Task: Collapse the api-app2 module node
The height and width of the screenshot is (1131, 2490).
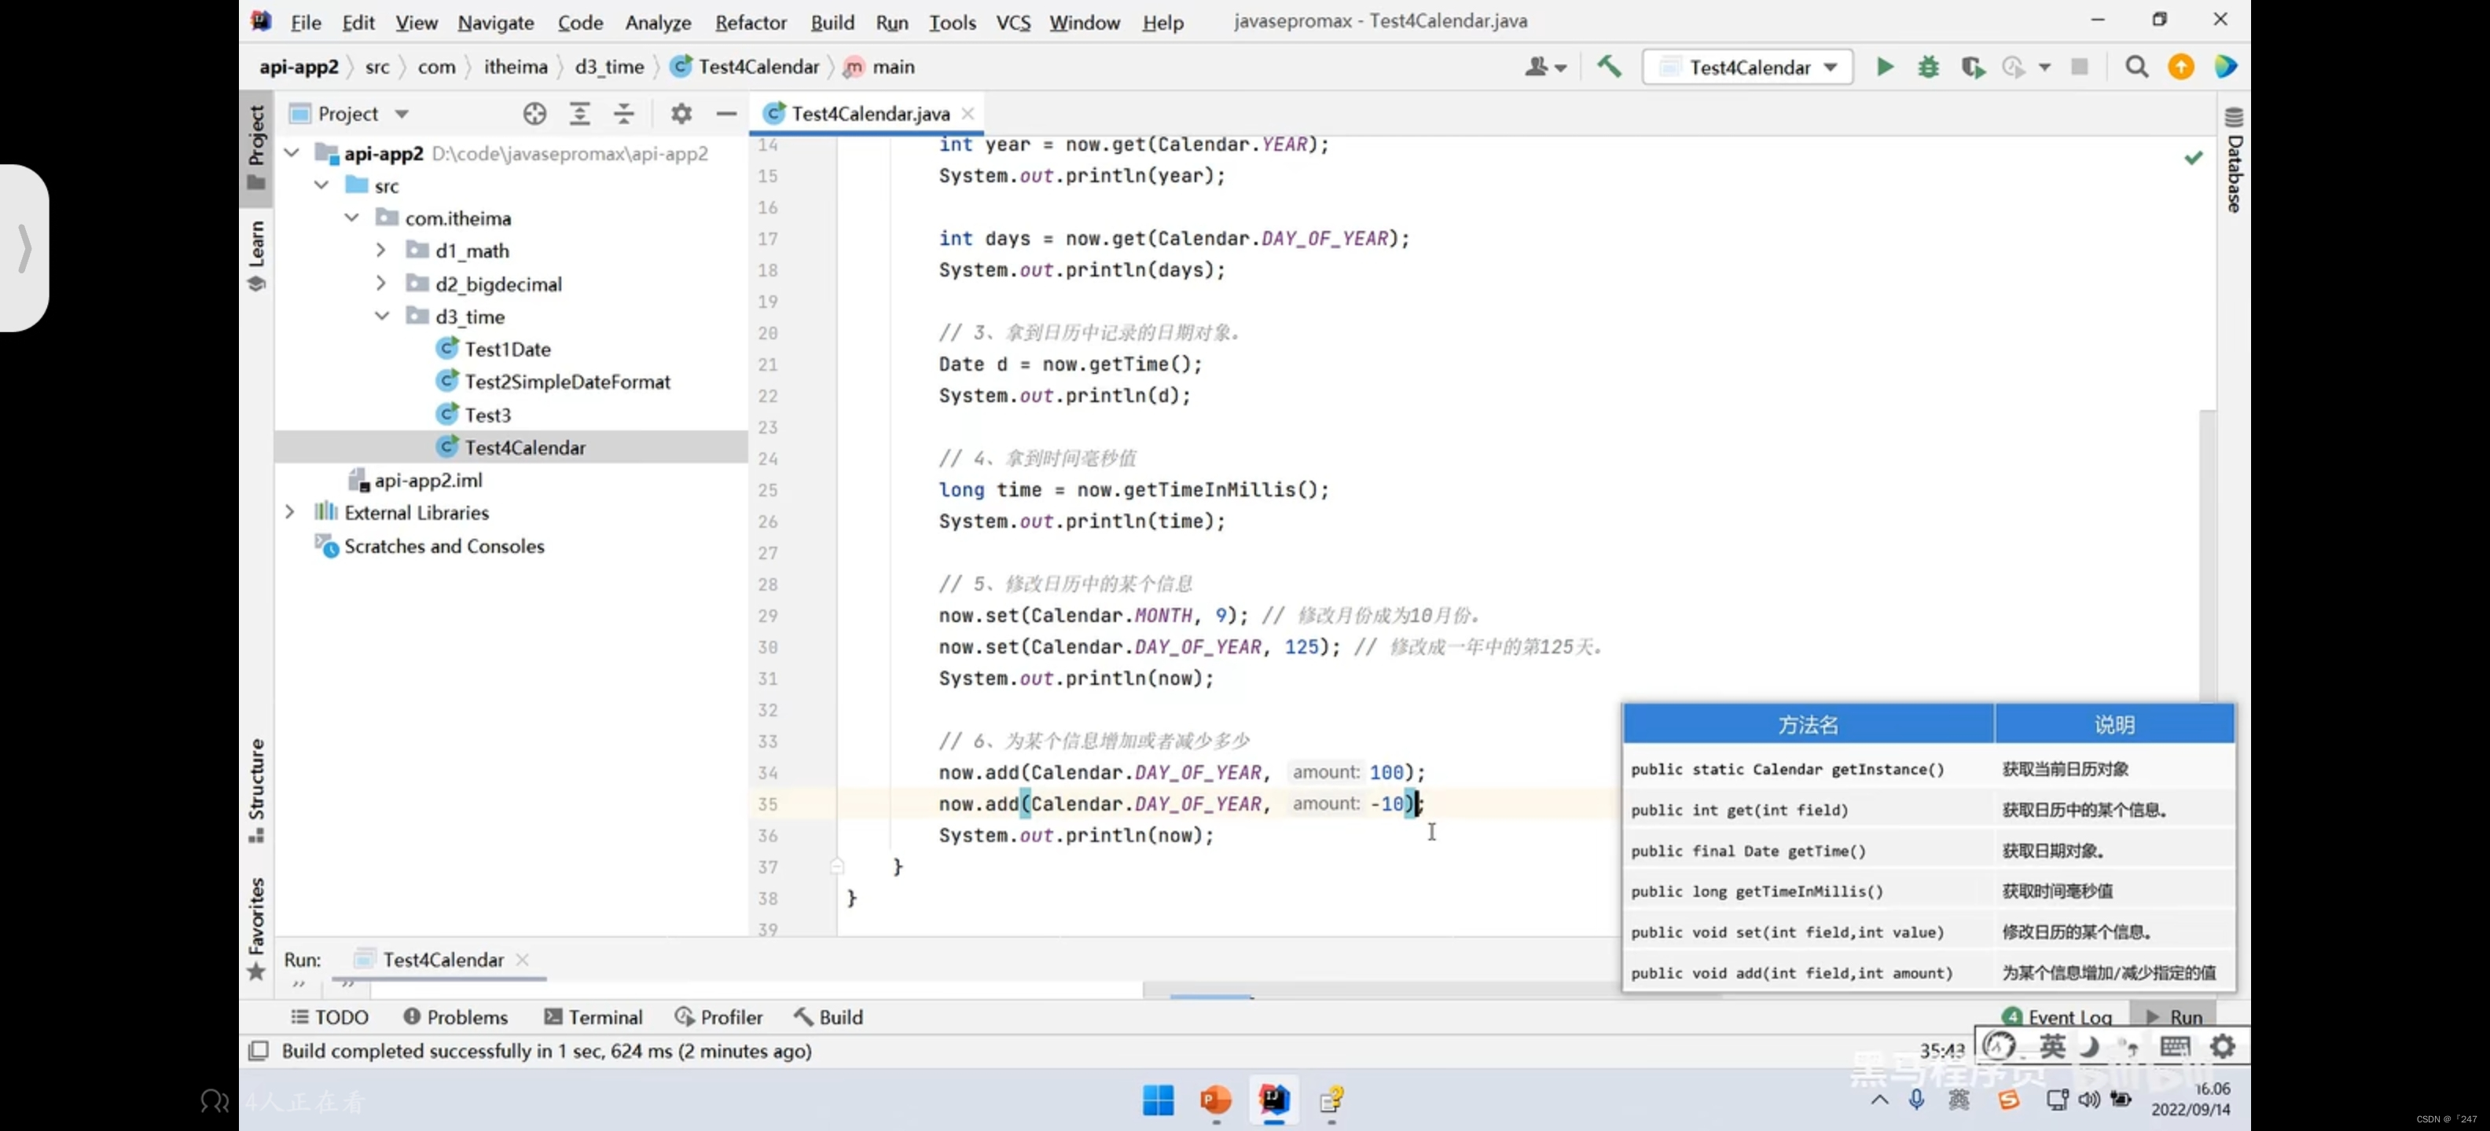Action: [x=292, y=152]
